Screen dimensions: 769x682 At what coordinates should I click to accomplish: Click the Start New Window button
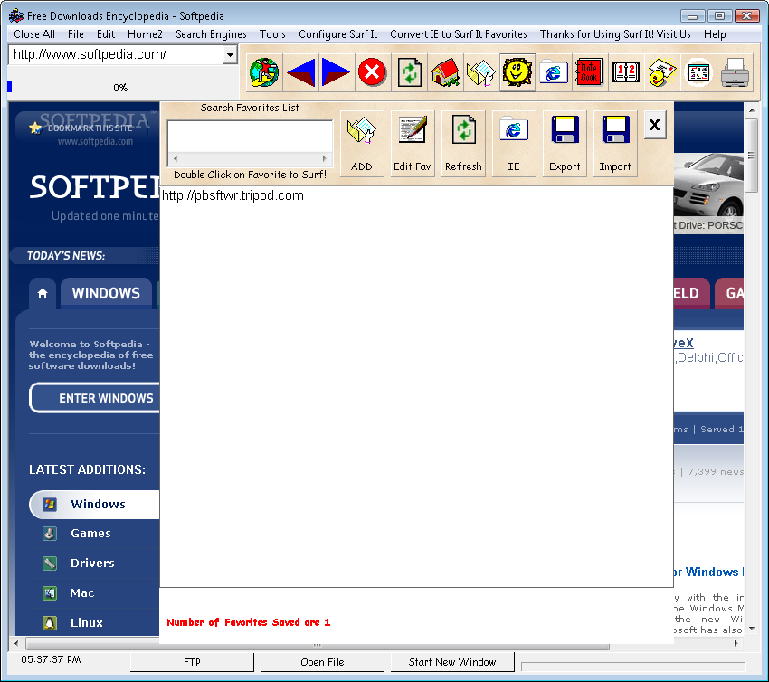tap(452, 662)
